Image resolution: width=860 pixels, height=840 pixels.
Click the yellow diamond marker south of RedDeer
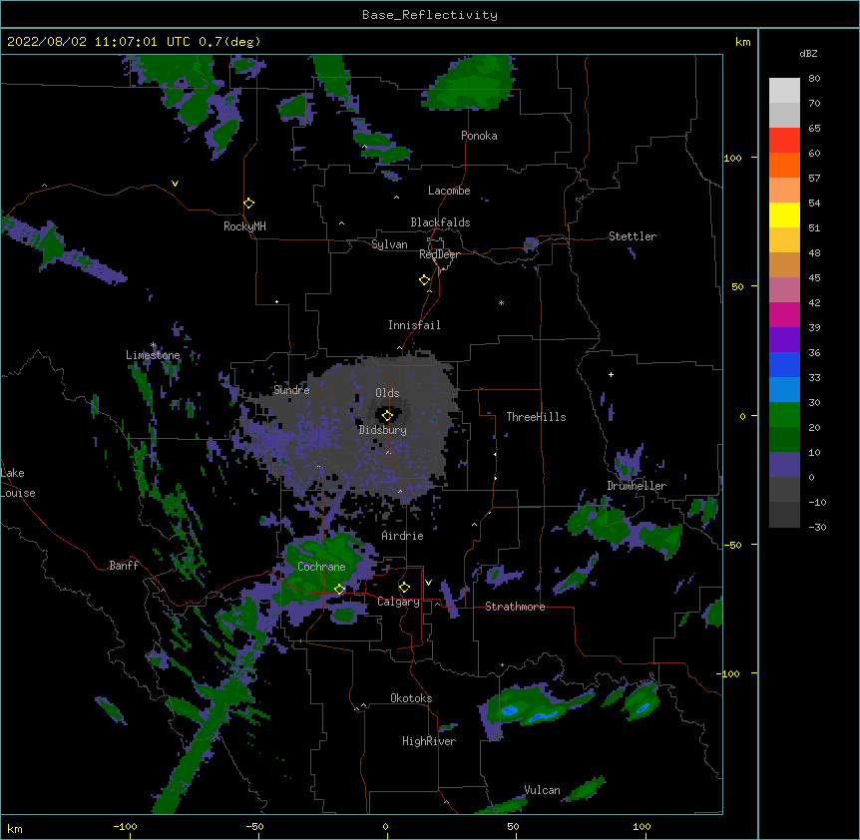pyautogui.click(x=424, y=280)
